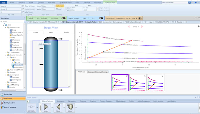Viewport: 200px width, 114px height.
Task: Open the Economics ribbon tab
Action: click(21, 3)
